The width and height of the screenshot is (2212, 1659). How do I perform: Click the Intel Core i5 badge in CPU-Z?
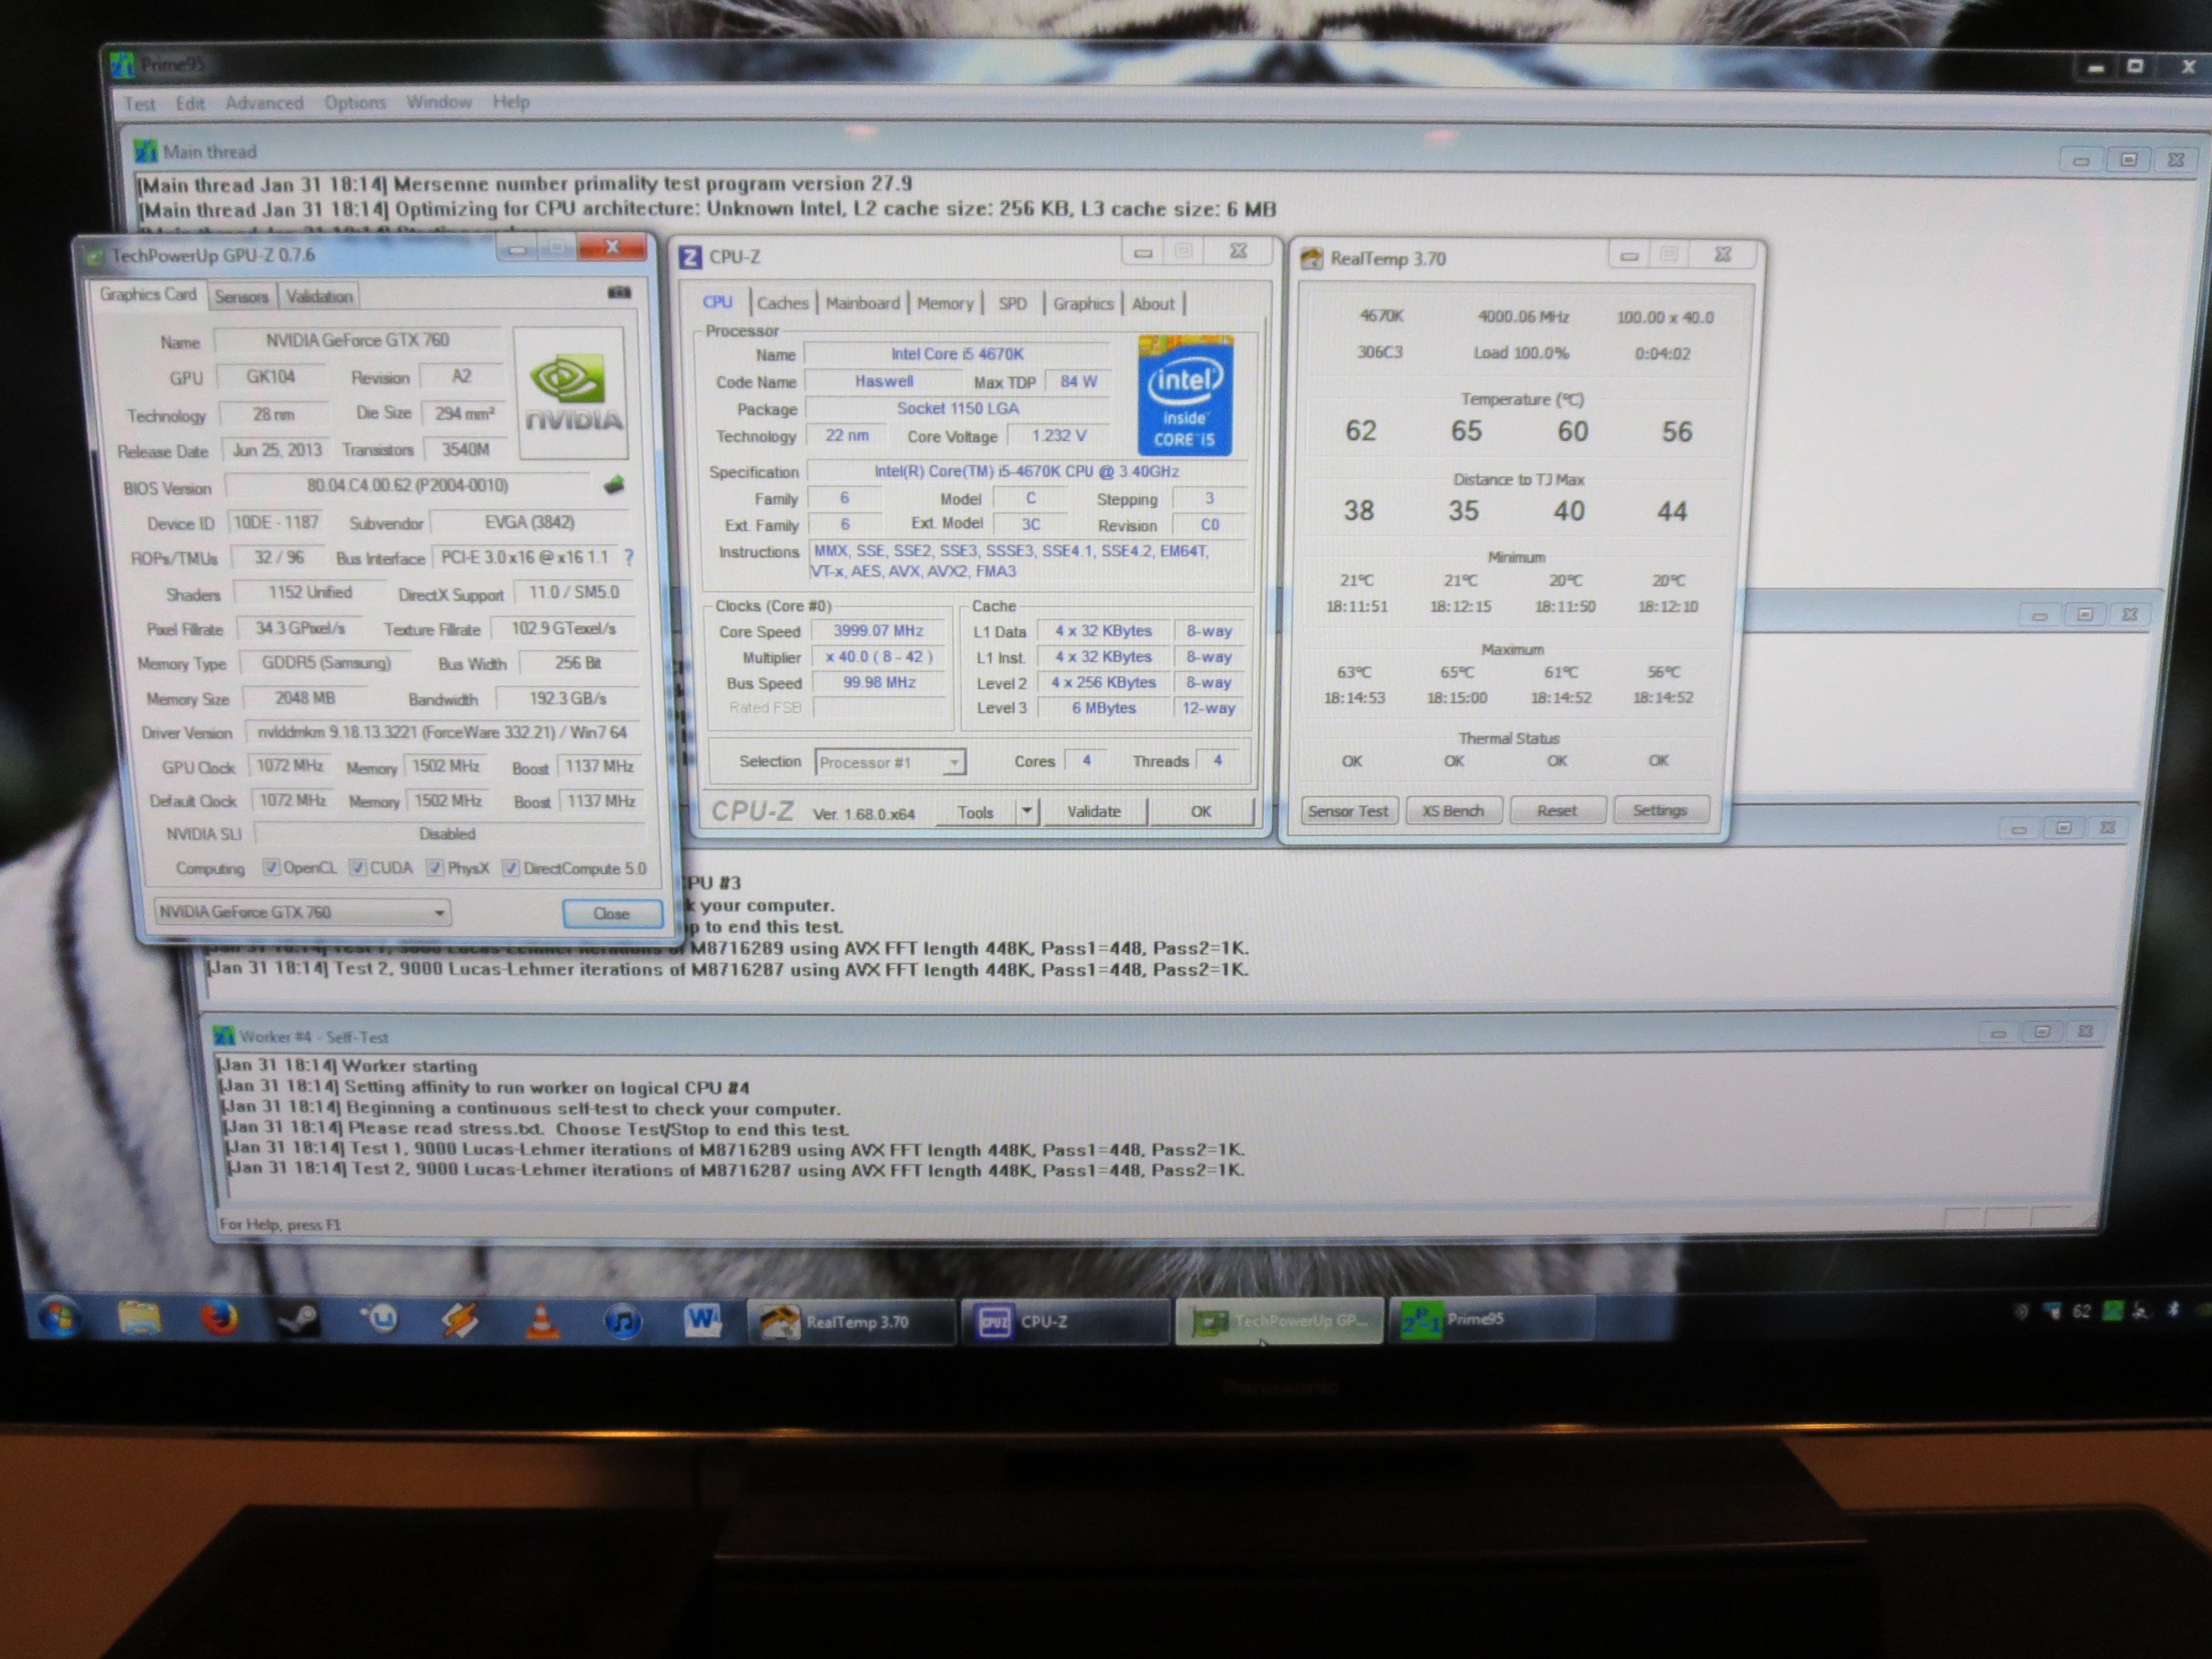1185,396
